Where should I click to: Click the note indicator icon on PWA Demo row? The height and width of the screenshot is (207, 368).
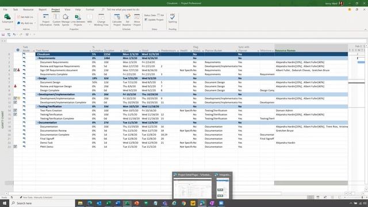pos(15,147)
